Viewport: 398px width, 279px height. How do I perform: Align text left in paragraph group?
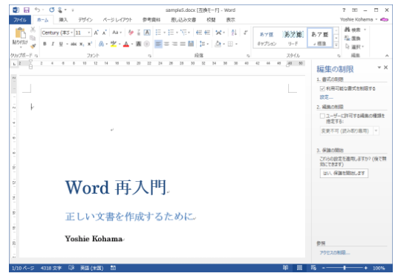[158, 44]
